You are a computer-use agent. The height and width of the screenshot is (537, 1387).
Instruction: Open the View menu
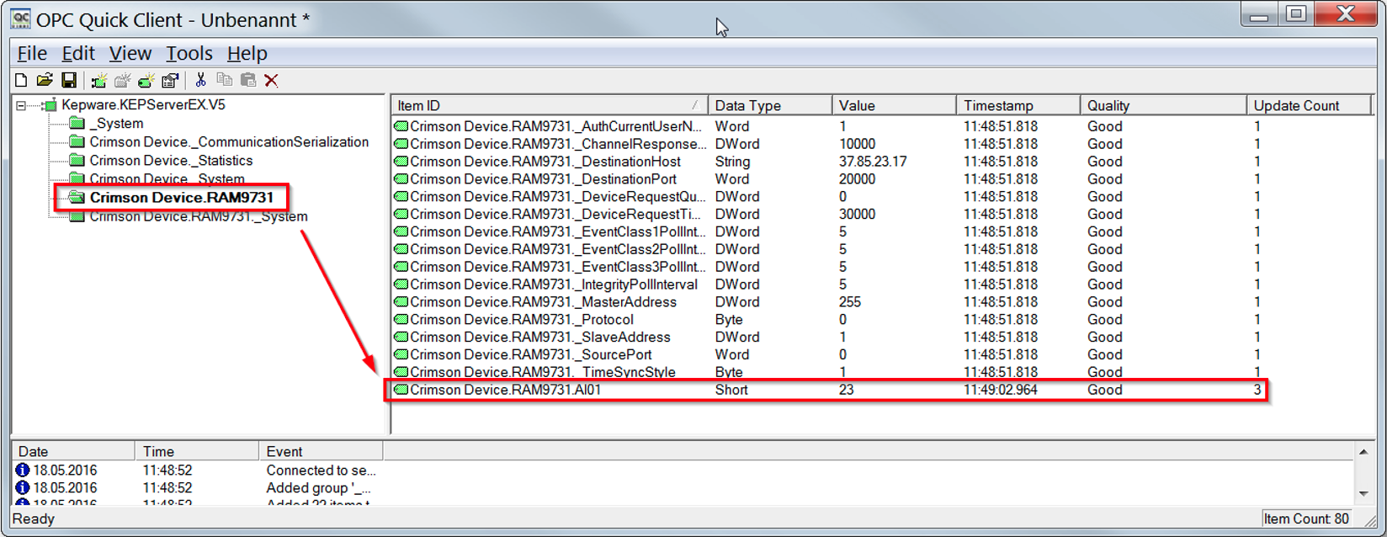pos(130,53)
